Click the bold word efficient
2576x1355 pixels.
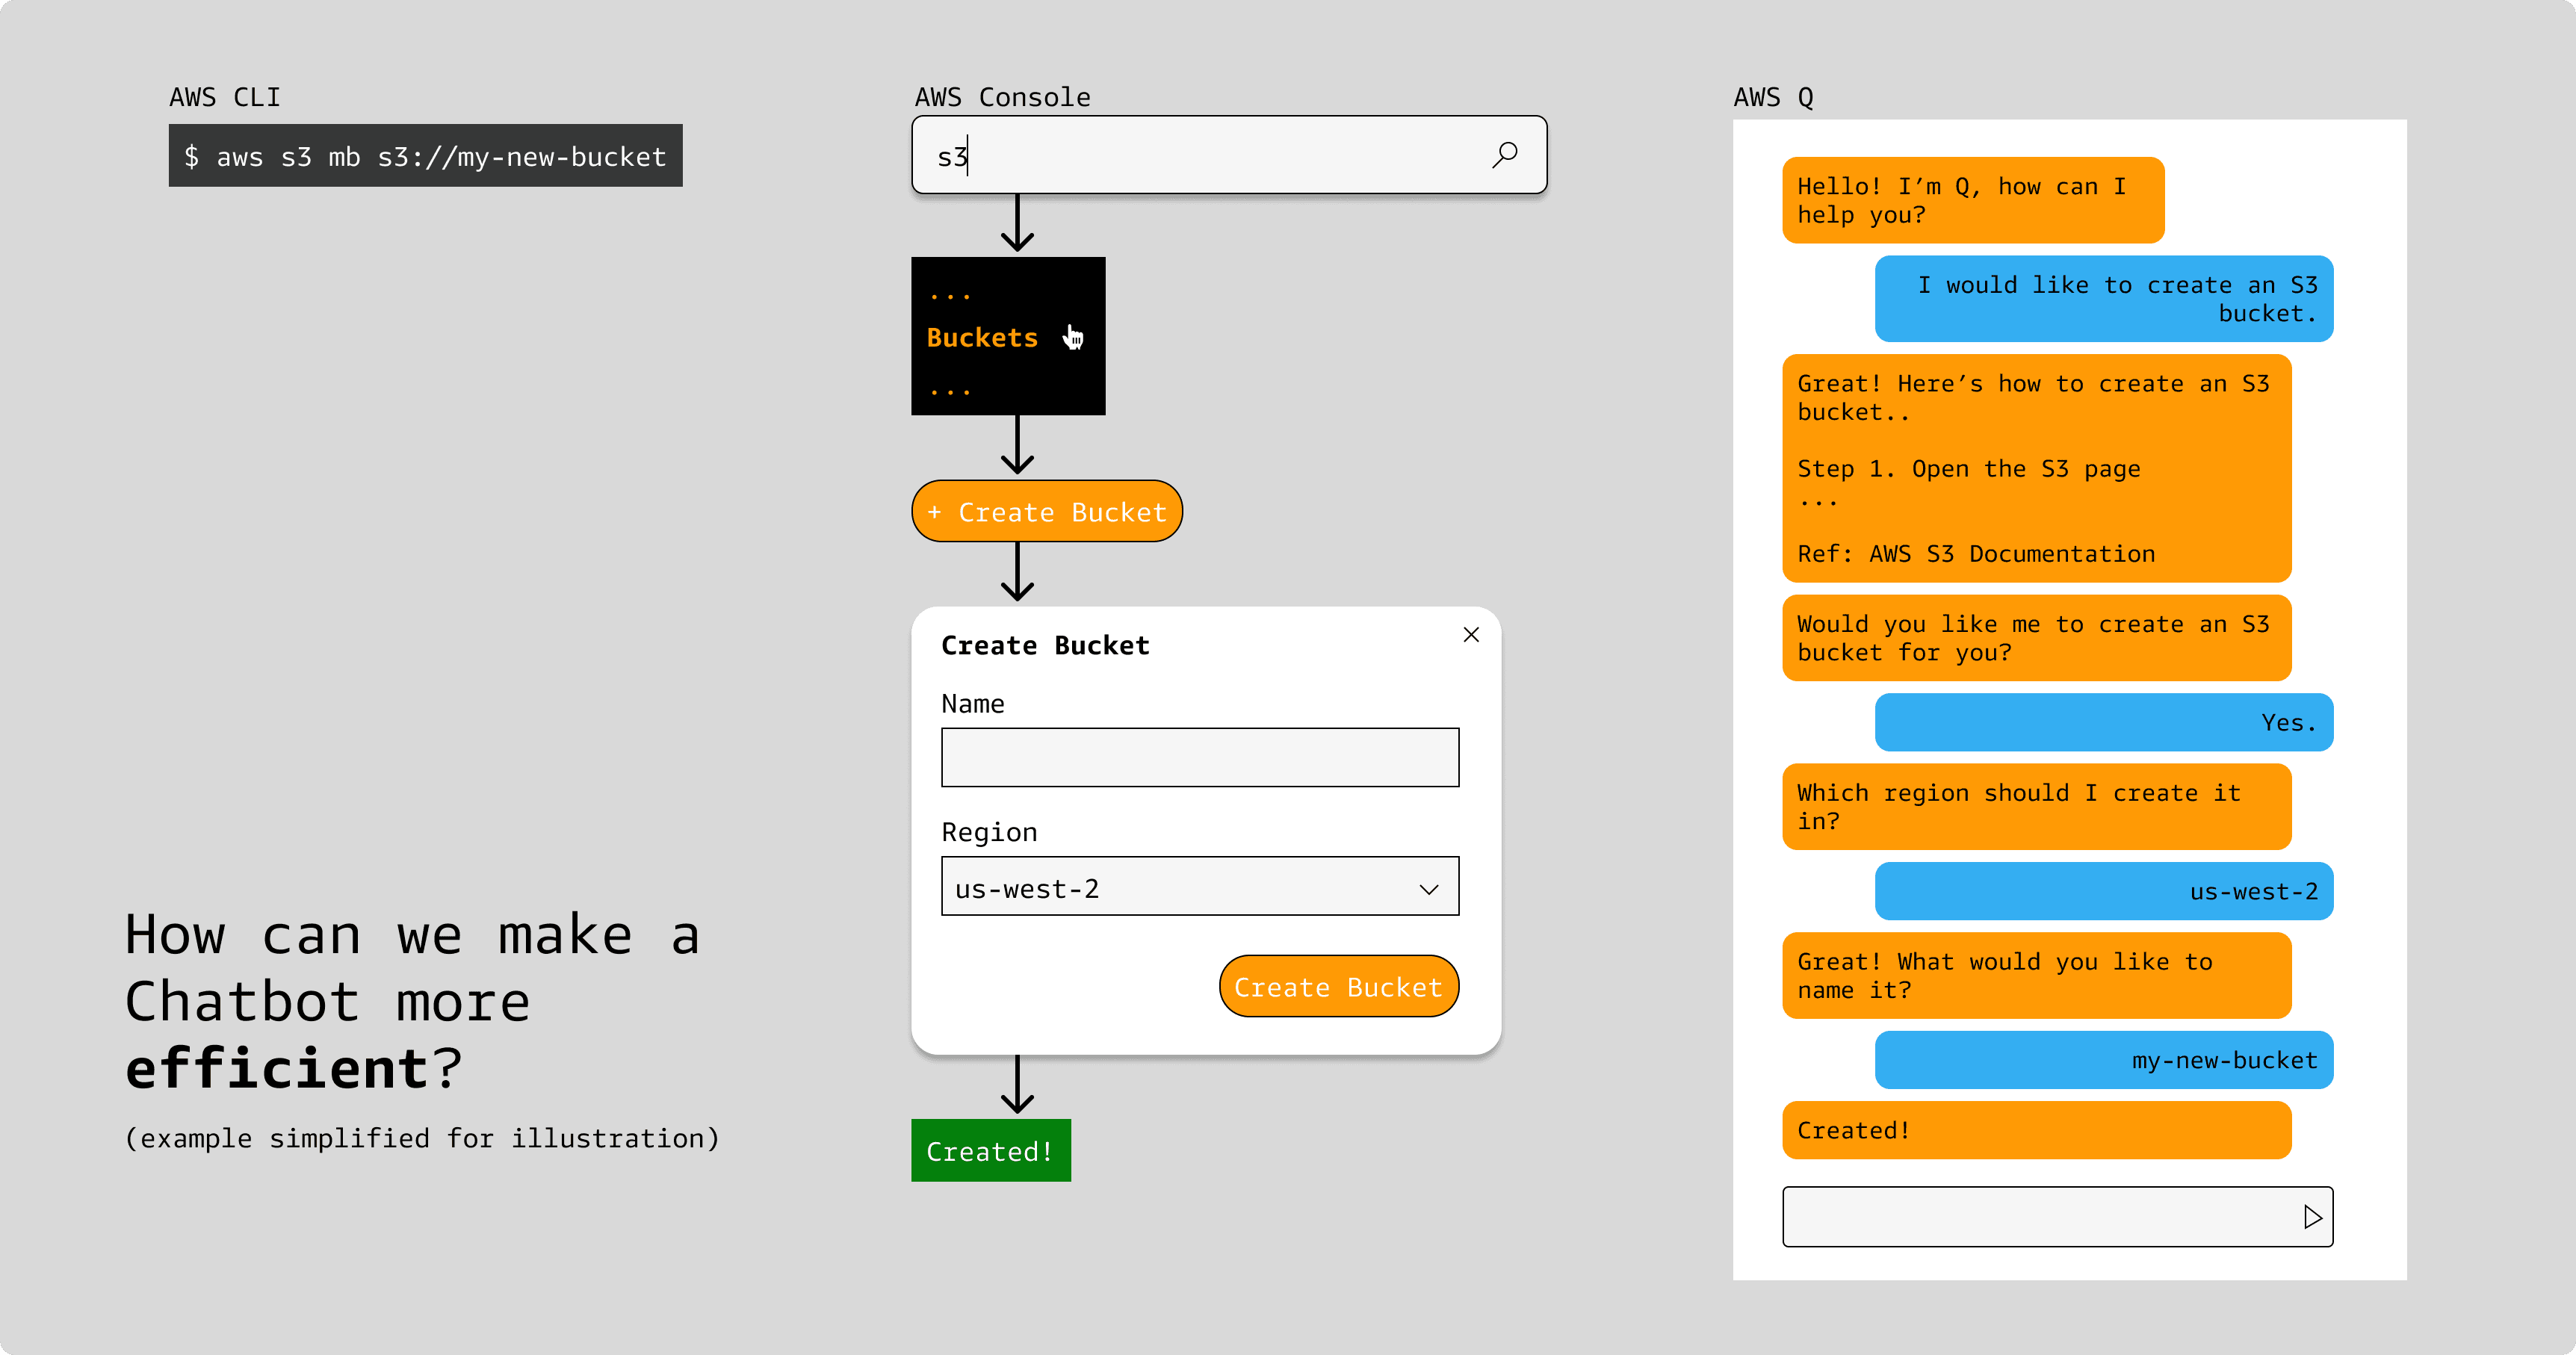278,1068
